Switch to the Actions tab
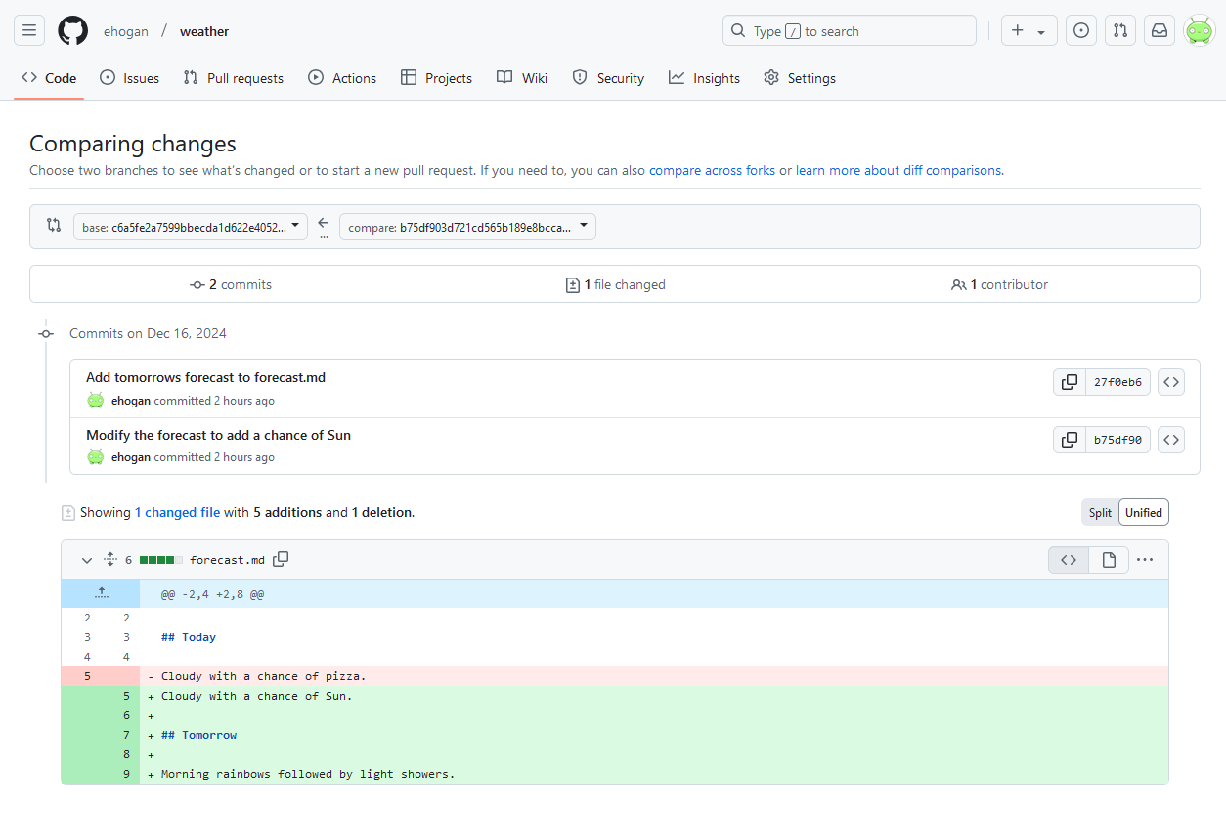The image size is (1226, 814). click(342, 78)
